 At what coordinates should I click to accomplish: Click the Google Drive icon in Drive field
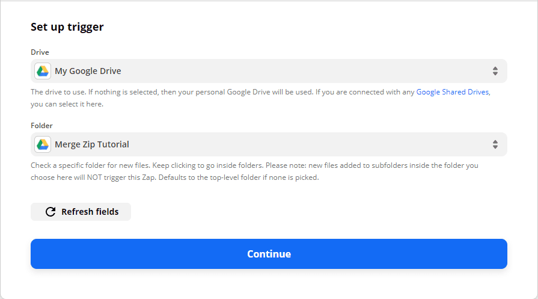42,71
